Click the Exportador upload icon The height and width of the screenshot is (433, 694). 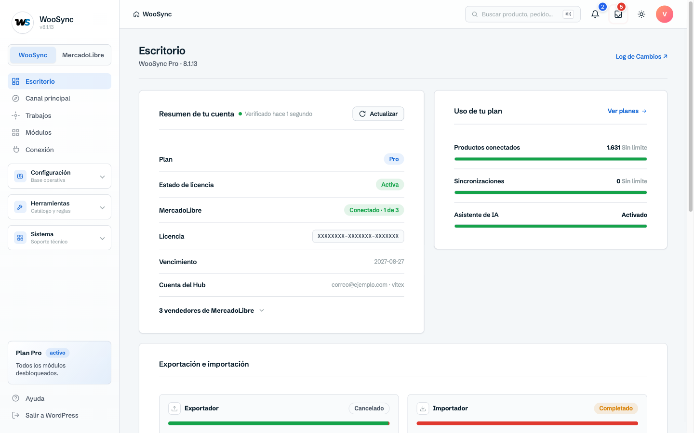click(174, 408)
